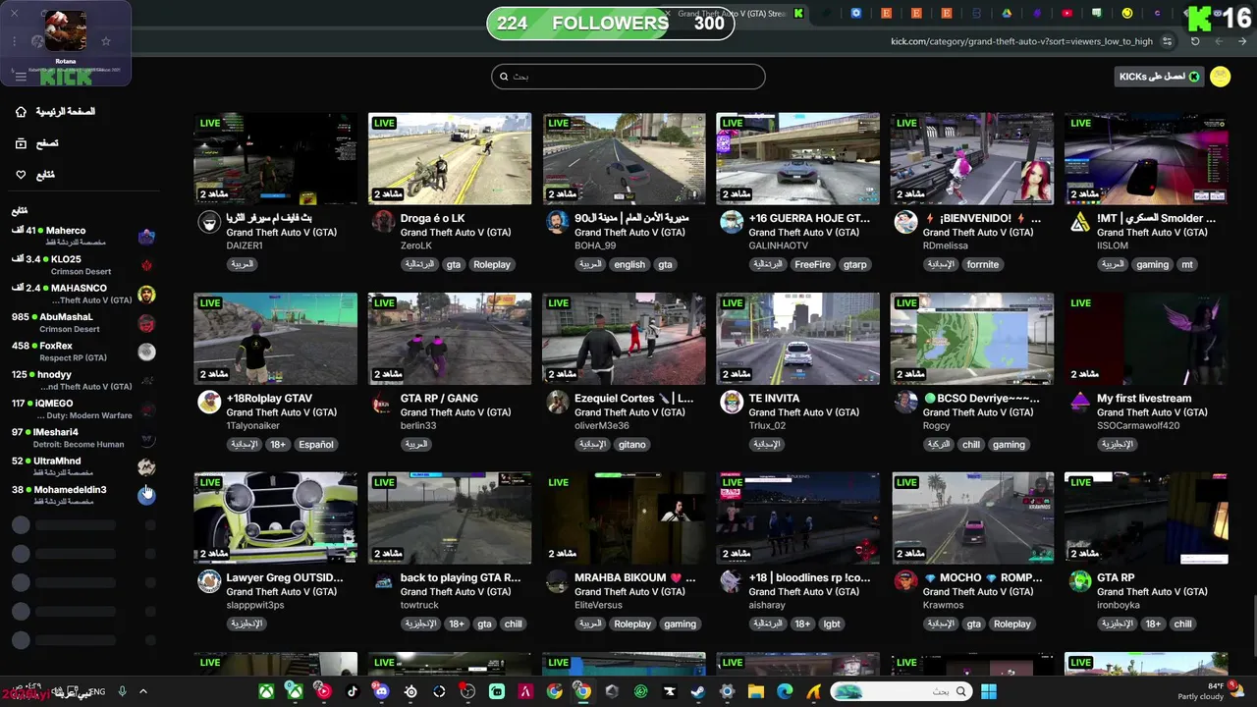Close the Grand Theft Auto V tab

667,13
